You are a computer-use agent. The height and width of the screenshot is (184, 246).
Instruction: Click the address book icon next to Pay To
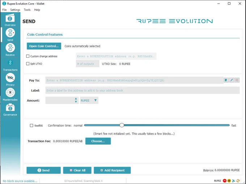pyautogui.click(x=226, y=80)
